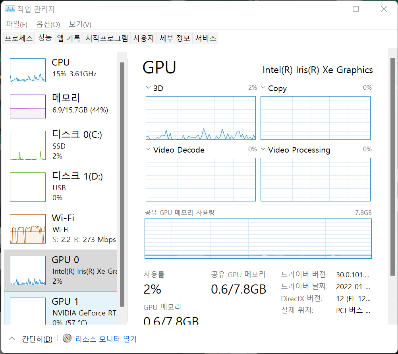
Task: Select Disk 0 (C:) SSD graph thumbnail
Action: pos(28,145)
